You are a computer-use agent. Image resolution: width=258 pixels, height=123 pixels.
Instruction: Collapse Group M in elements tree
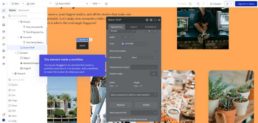point(18,37)
